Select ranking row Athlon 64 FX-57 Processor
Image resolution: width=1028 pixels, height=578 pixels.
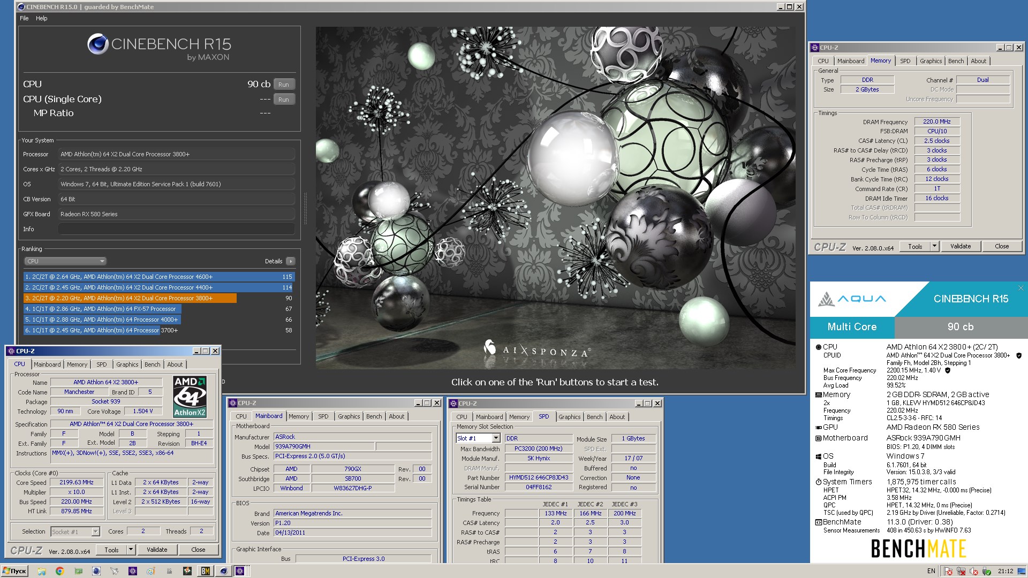(159, 309)
